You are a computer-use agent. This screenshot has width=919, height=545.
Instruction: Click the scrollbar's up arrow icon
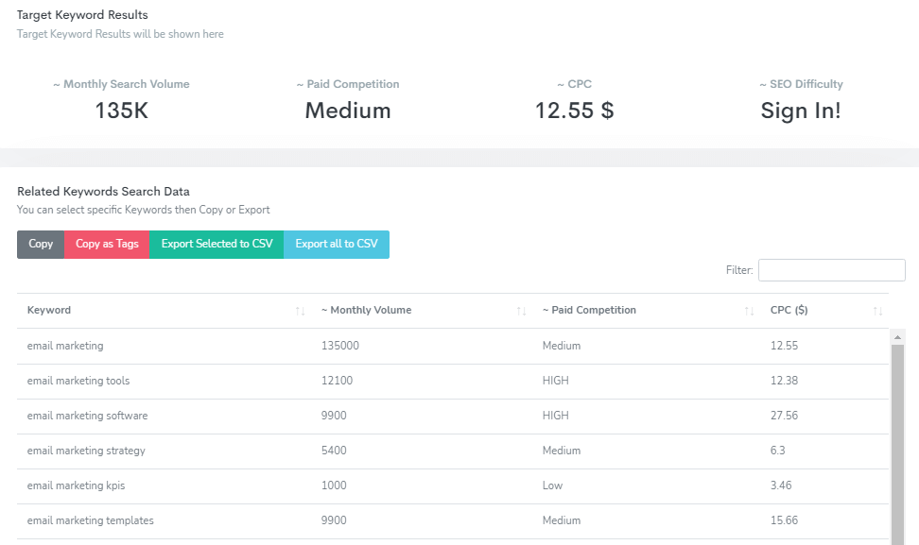(x=896, y=336)
